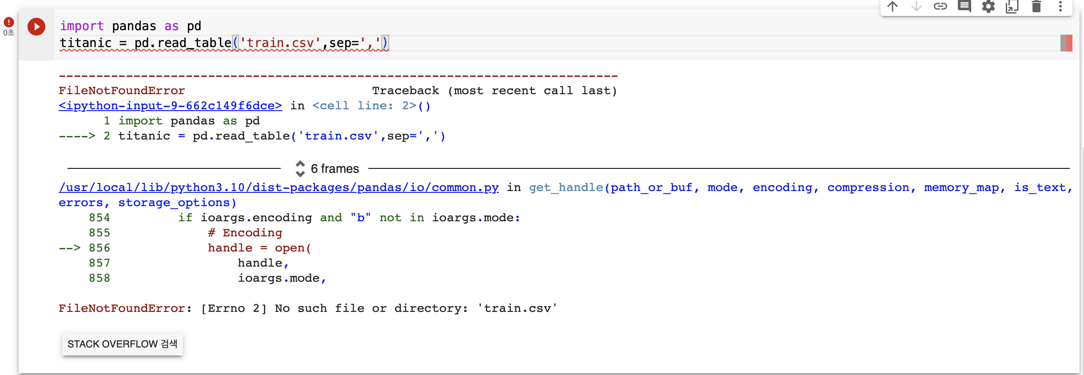
Task: Open cell settings with the gear icon
Action: [x=988, y=6]
